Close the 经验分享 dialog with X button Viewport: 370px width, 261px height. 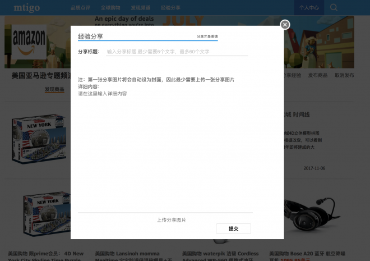(285, 25)
